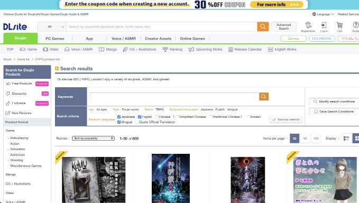Click the DLsite logo

pyautogui.click(x=15, y=27)
